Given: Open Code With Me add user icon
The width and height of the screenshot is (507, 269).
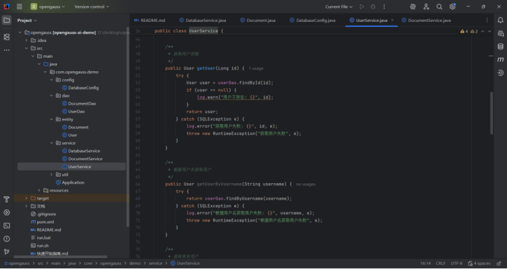Looking at the screenshot, I should click(x=426, y=7).
